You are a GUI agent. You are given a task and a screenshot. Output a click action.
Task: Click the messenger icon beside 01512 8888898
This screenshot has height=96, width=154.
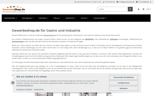point(137,2)
